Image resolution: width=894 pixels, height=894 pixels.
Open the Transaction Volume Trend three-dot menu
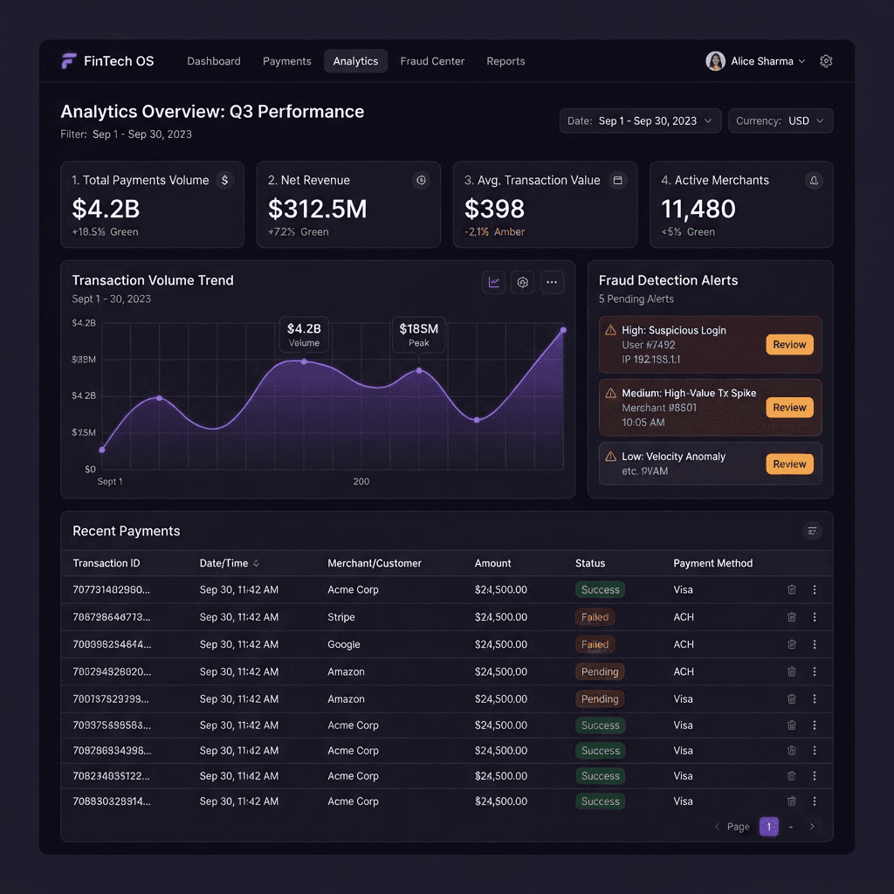tap(552, 282)
